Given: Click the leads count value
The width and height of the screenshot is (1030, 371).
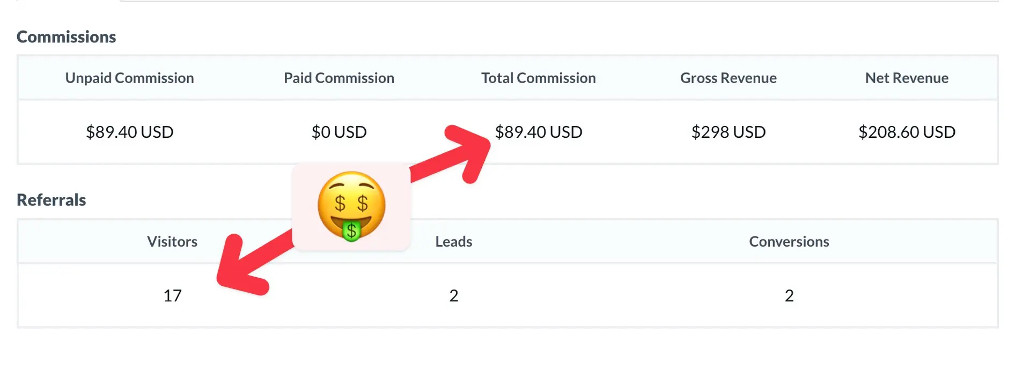Looking at the screenshot, I should [x=454, y=296].
